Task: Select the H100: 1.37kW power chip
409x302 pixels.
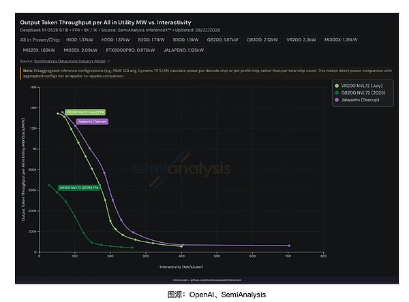Action: pos(80,40)
